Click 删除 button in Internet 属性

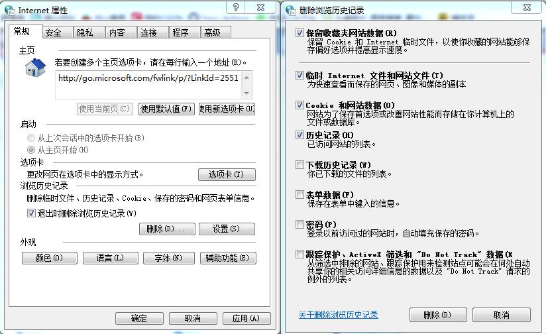pos(167,229)
